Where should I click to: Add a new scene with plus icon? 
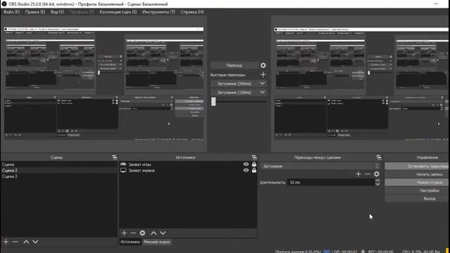(6, 242)
